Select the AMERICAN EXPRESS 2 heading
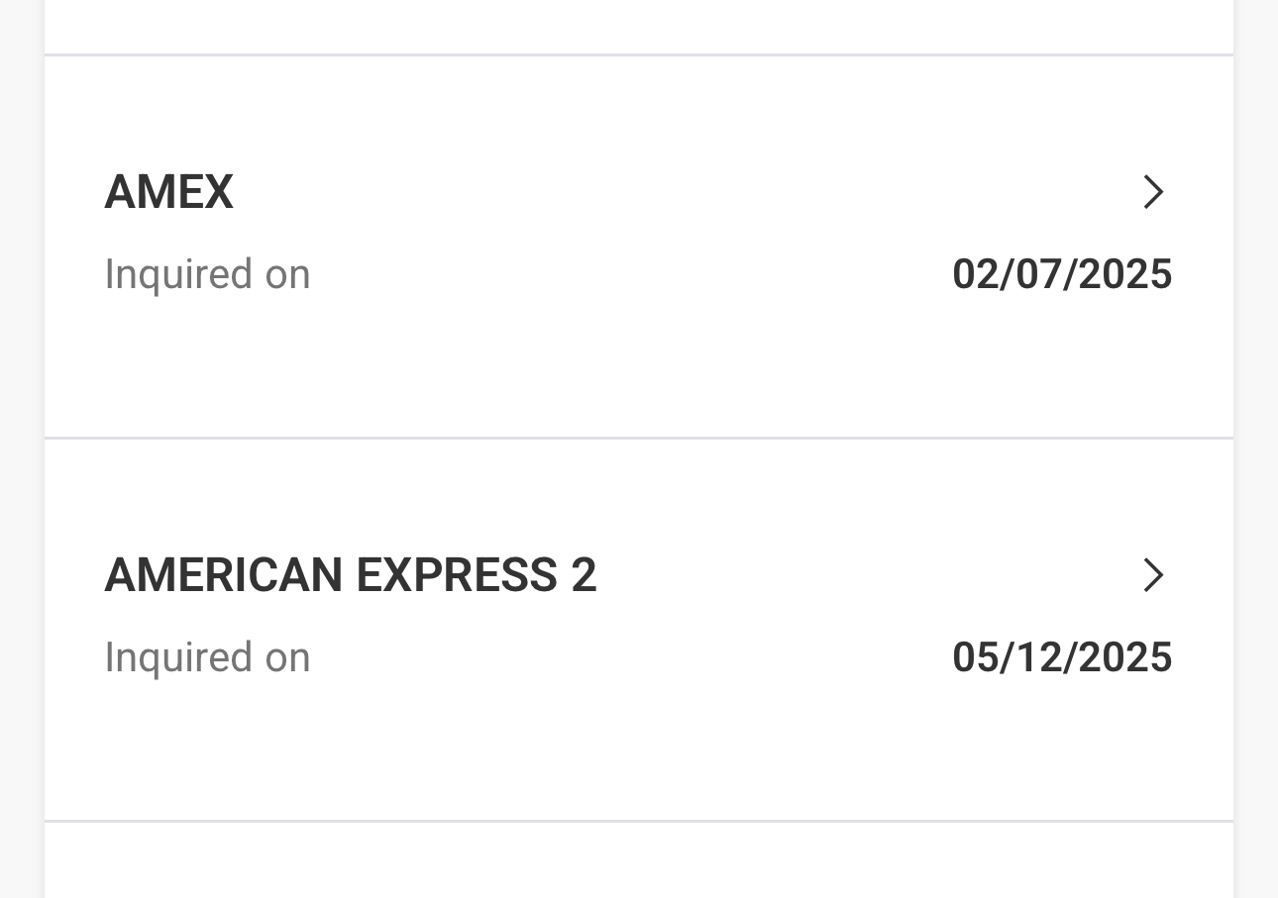 [x=350, y=575]
